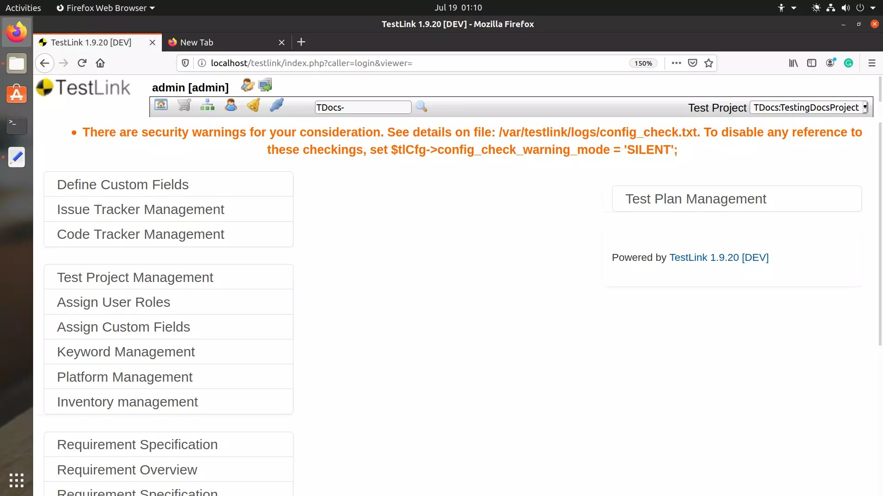Image resolution: width=883 pixels, height=496 pixels.
Task: Select the blue metrics icon on toolbar
Action: tap(276, 105)
